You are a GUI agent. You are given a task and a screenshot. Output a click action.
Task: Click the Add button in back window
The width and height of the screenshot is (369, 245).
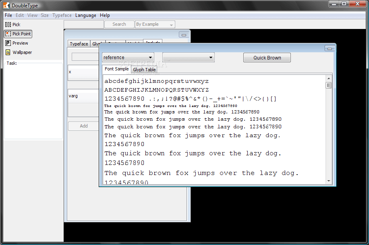[x=83, y=126]
